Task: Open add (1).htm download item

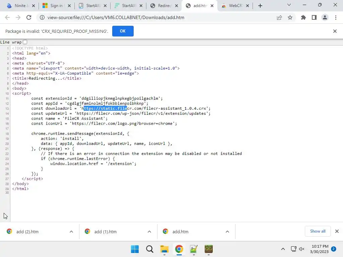Action: (106, 232)
